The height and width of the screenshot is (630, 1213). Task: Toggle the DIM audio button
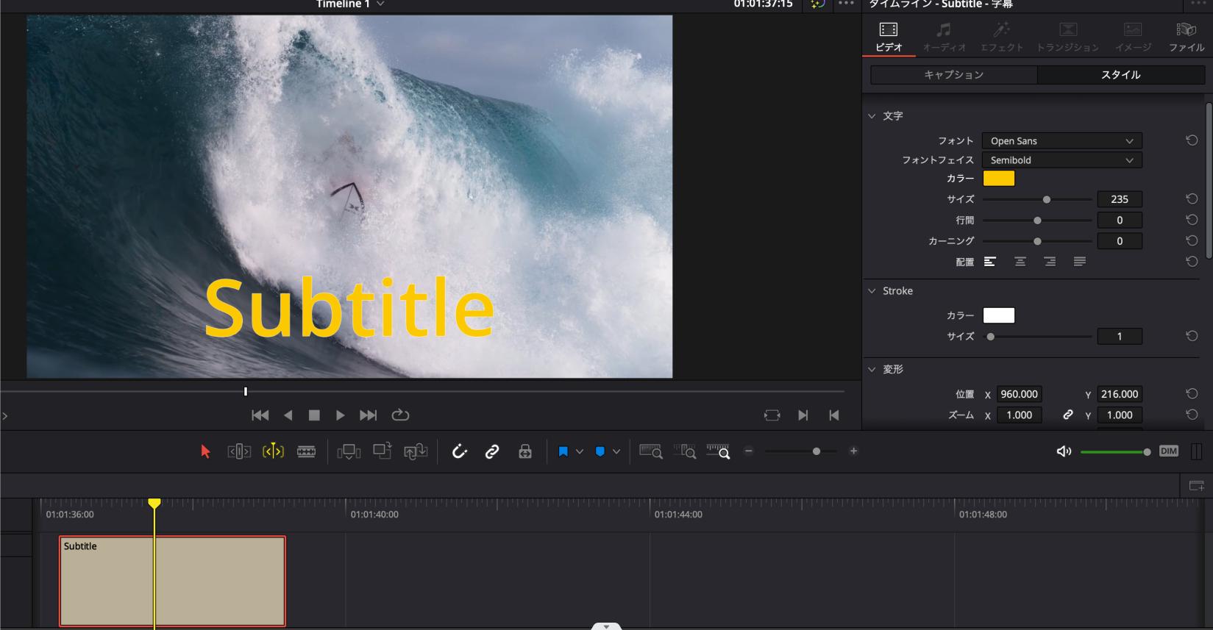point(1169,451)
